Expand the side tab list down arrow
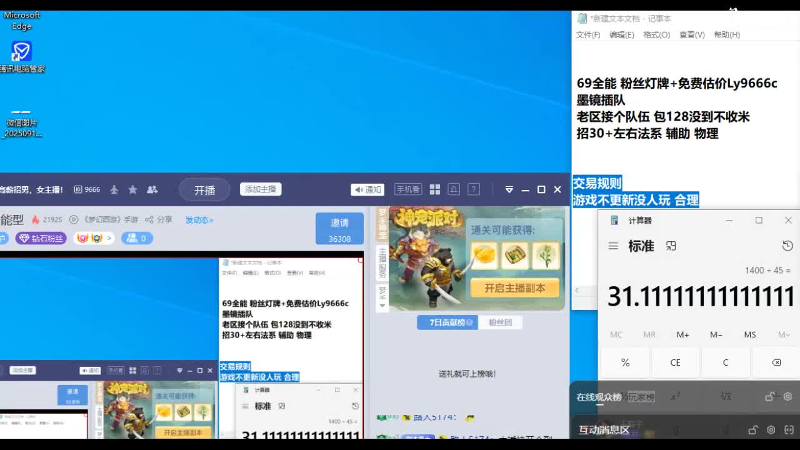Viewport: 800px width, 450px height. click(x=382, y=306)
